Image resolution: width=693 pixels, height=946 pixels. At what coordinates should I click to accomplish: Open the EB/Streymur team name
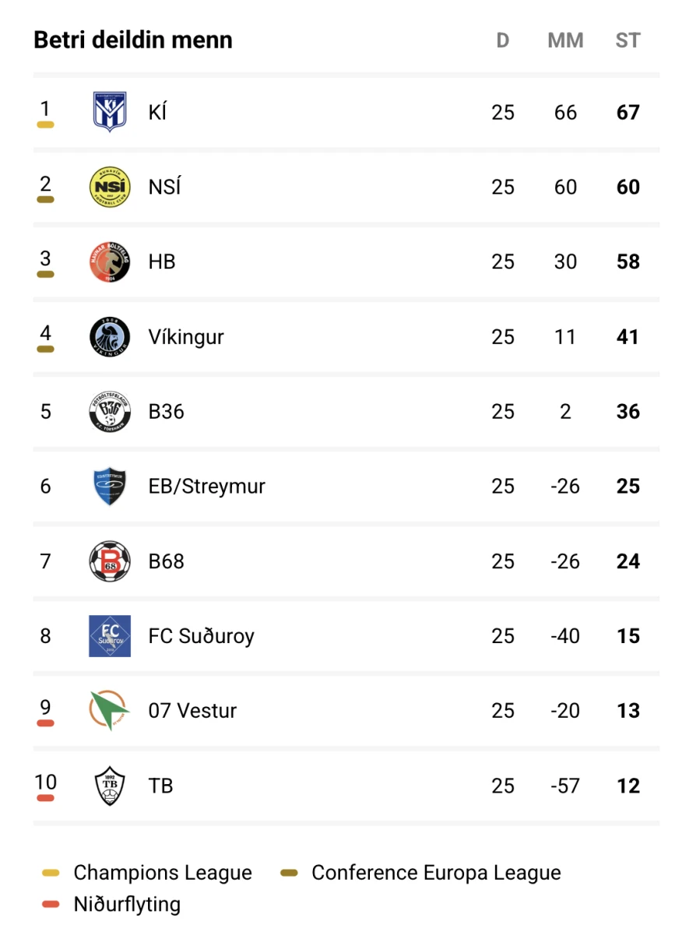tap(206, 486)
